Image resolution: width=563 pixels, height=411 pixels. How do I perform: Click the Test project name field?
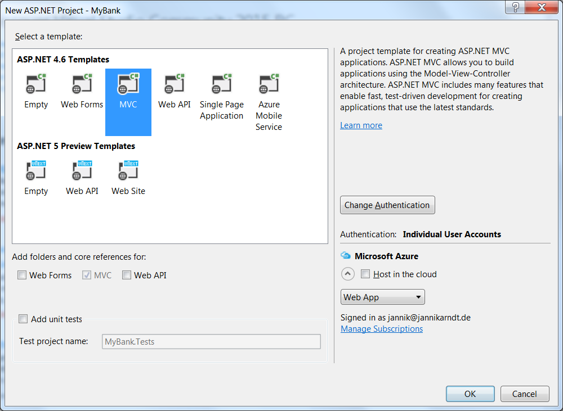click(211, 341)
